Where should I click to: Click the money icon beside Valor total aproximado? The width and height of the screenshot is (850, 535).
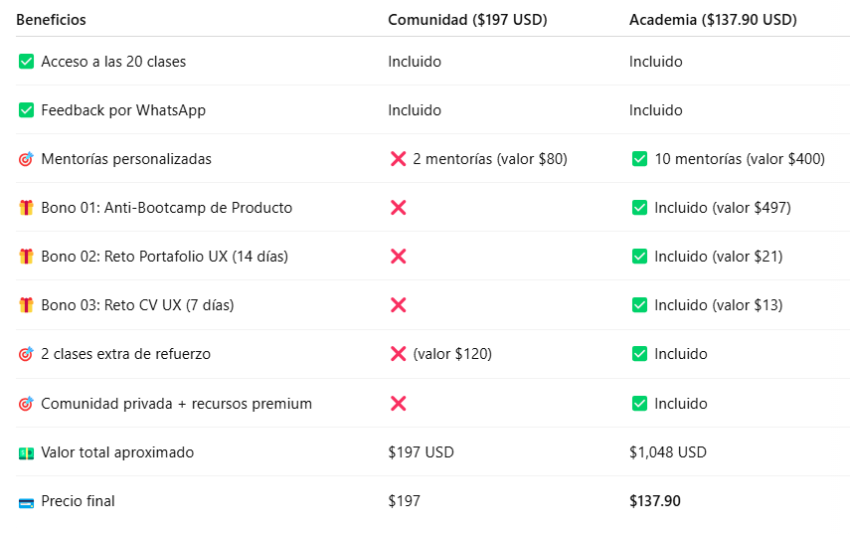[26, 452]
